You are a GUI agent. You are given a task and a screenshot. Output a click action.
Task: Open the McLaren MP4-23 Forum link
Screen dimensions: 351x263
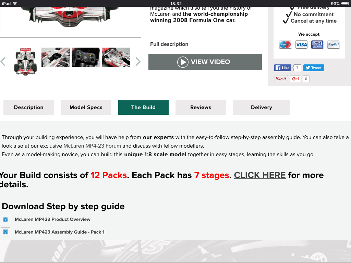(x=92, y=146)
